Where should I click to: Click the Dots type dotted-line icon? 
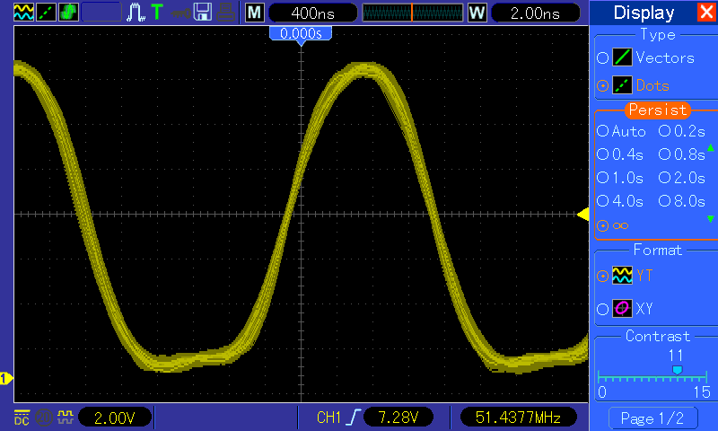(x=622, y=85)
